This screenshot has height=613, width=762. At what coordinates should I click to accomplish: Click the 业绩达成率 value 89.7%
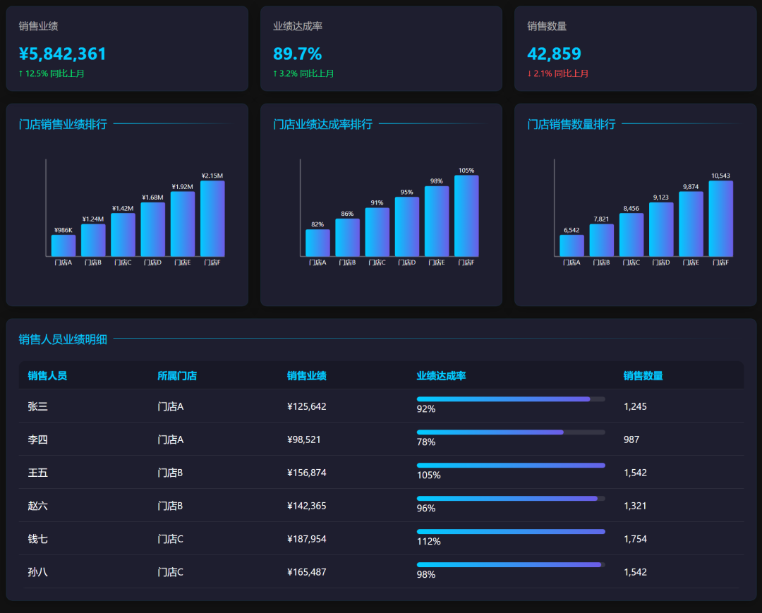297,54
